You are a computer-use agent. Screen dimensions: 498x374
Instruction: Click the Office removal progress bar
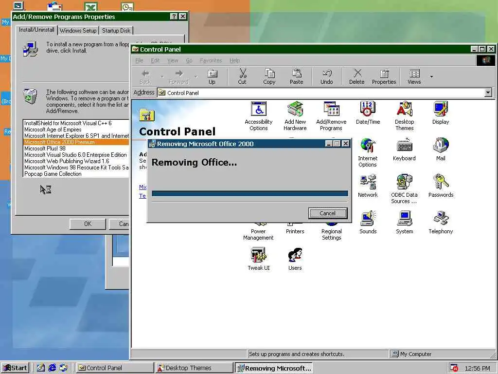(x=250, y=193)
